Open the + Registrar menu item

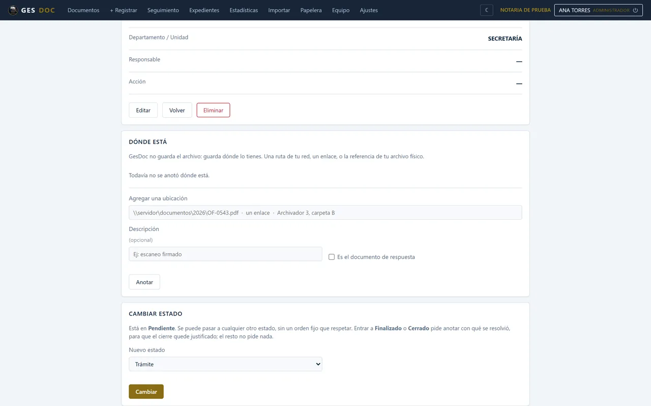(124, 10)
